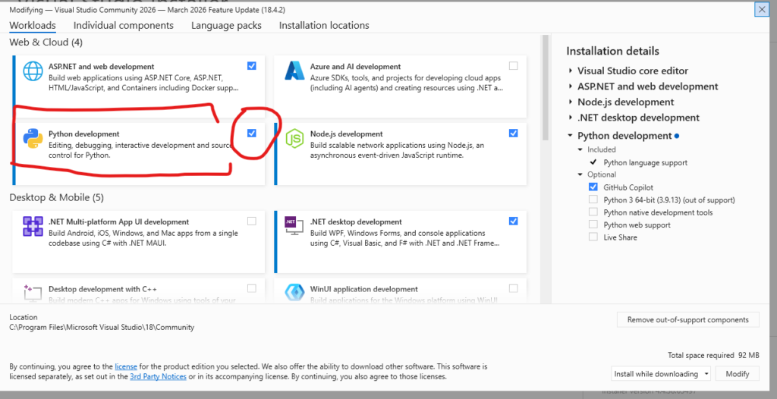Click the ASP.NET globe workload icon
Viewport: 777px width, 399px height.
tap(33, 72)
